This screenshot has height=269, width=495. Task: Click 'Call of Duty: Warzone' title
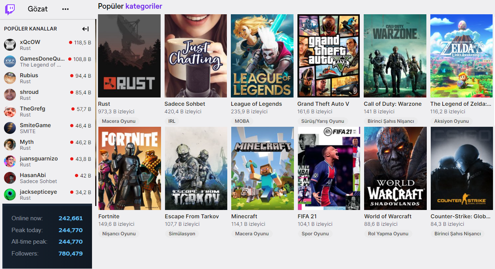pyautogui.click(x=393, y=104)
